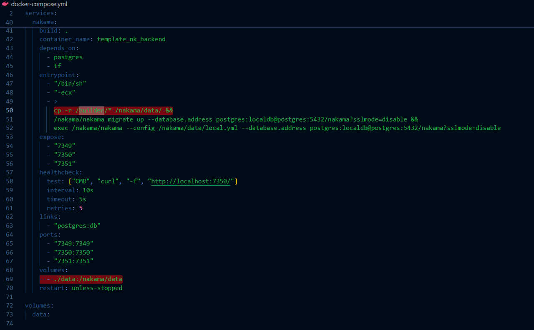Click the "7350:7350" port mapping
This screenshot has height=330, width=534.
click(73, 253)
